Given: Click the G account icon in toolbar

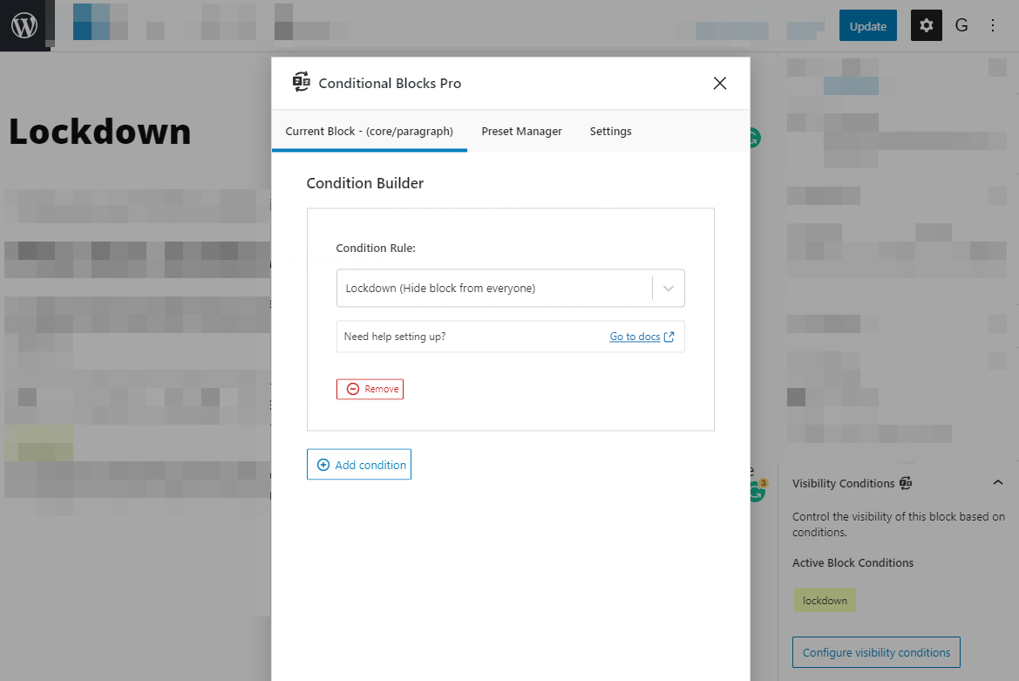Looking at the screenshot, I should [961, 25].
